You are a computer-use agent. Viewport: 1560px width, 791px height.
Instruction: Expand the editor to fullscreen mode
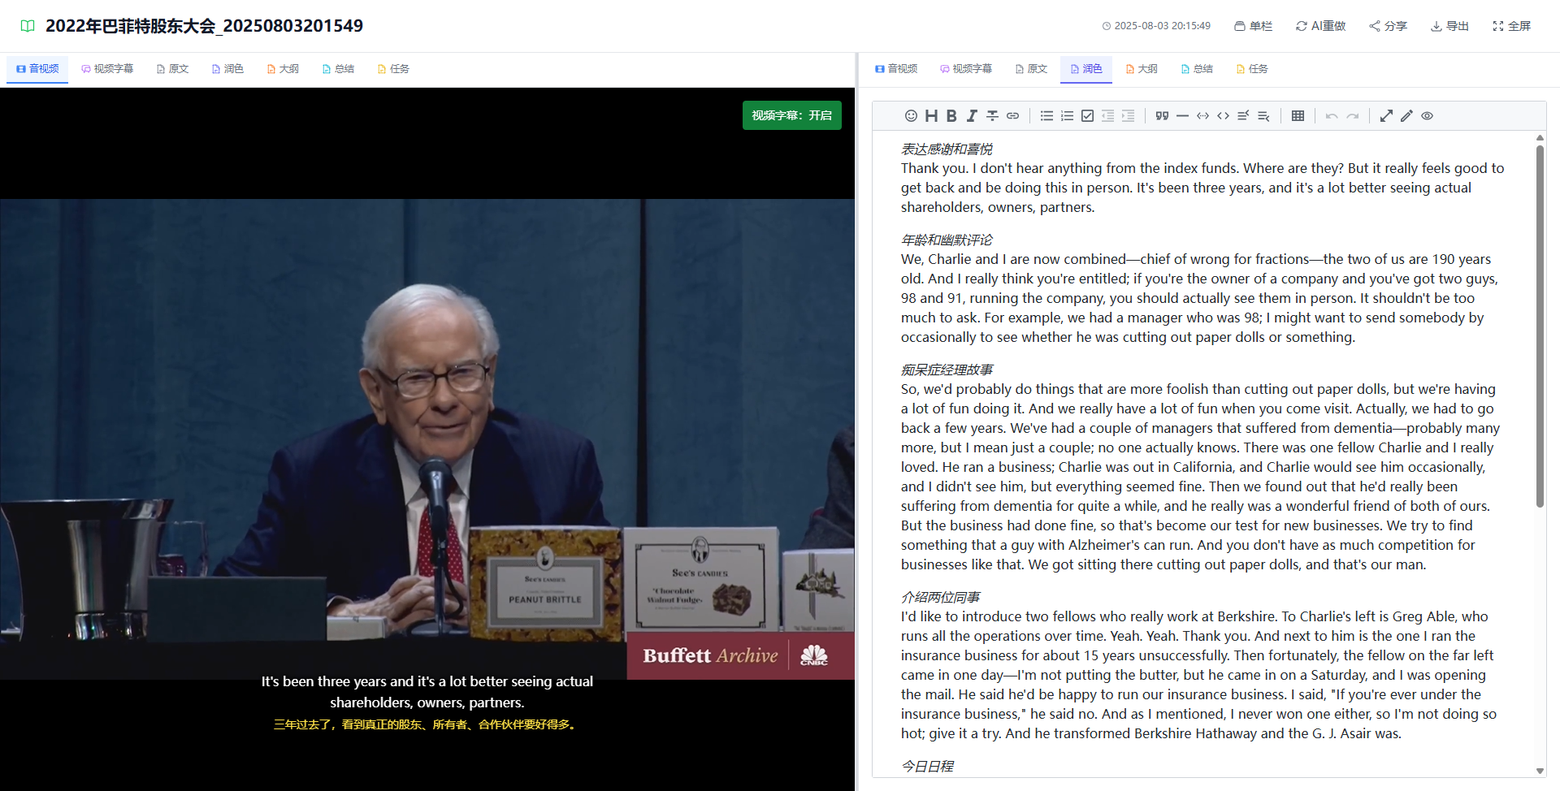[1386, 116]
